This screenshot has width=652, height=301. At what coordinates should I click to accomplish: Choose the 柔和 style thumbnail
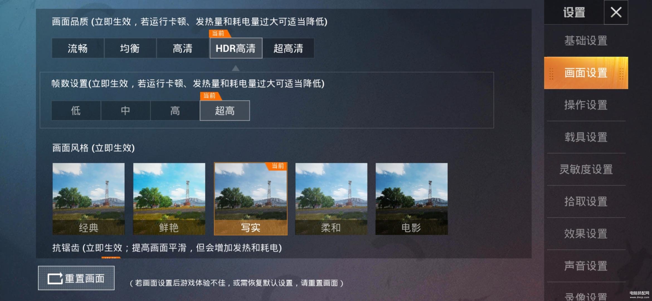(x=331, y=199)
